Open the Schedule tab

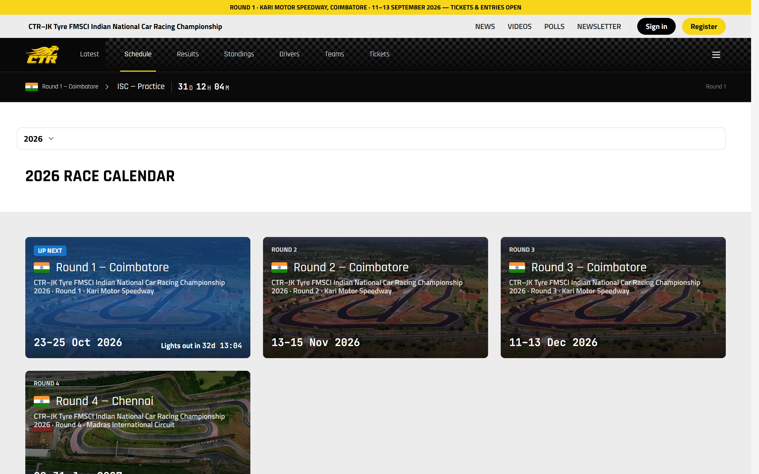click(x=138, y=54)
